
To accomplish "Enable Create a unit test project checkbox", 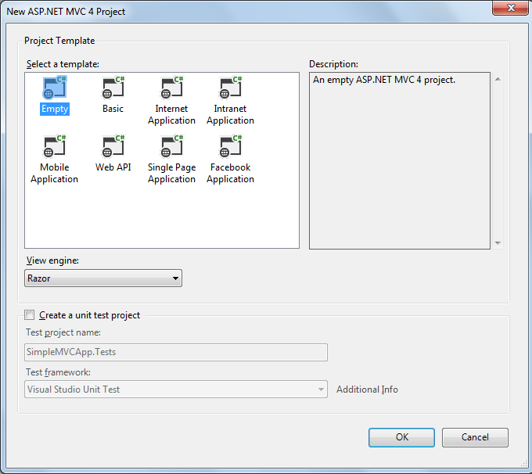I will [x=30, y=315].
